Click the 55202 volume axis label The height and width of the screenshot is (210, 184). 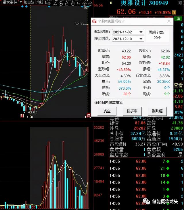click(x=99, y=127)
